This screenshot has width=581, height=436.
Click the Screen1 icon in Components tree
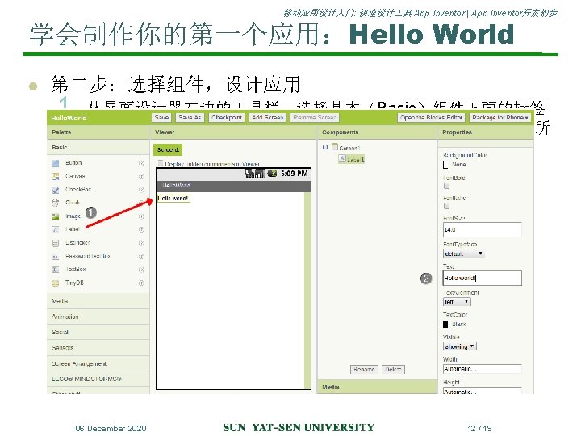pos(336,147)
